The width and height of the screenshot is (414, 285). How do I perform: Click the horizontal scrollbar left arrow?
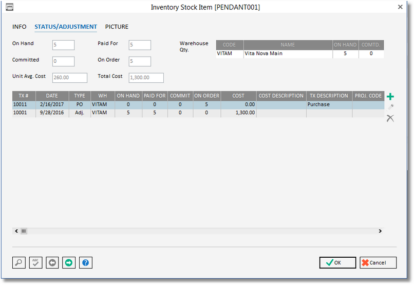tap(16, 231)
